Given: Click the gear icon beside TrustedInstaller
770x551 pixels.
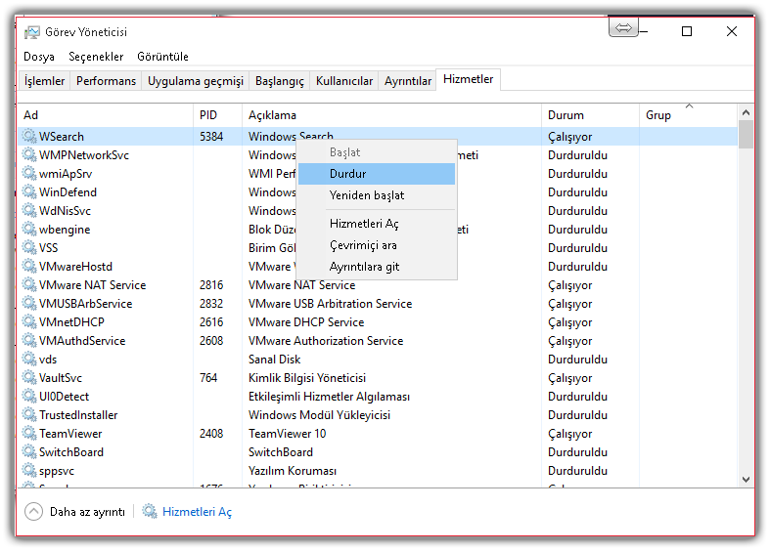Looking at the screenshot, I should point(29,415).
